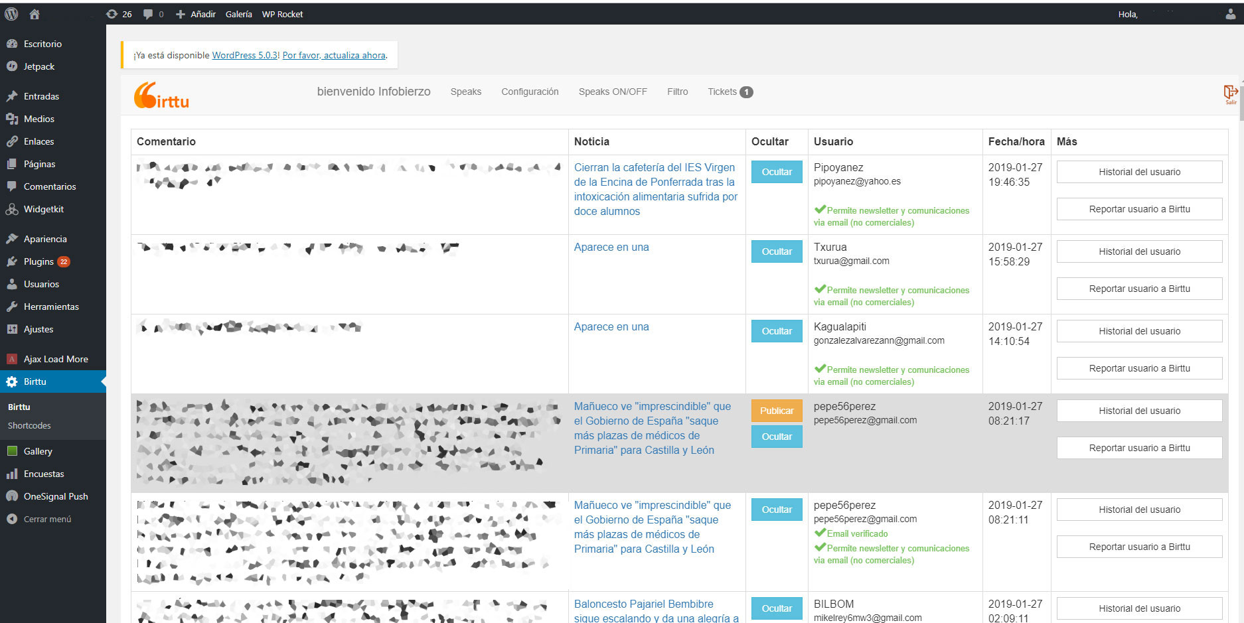Click the Encuestas chart icon
The width and height of the screenshot is (1244, 623).
coord(12,474)
